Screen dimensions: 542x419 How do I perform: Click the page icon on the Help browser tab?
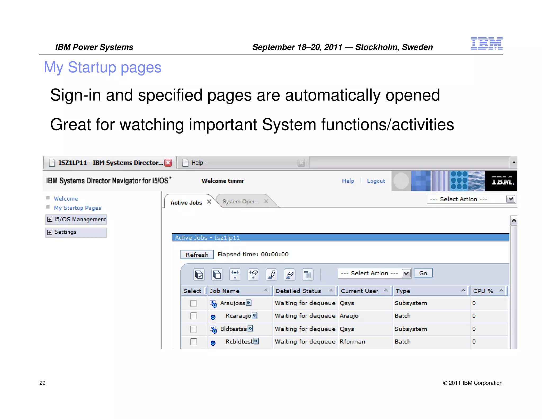[x=186, y=163]
